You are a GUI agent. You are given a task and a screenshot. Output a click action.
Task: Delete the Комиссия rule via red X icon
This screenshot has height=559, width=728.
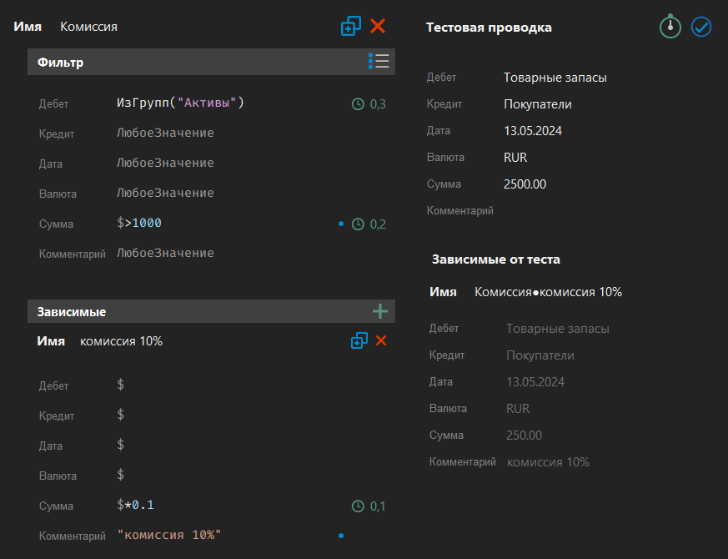(x=378, y=26)
